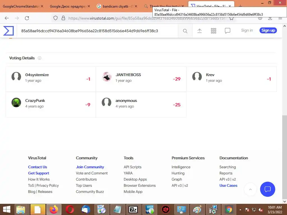Screen dimensions: 287x215
Task: Click the page vertical scrollbar thumb
Action: (x=284, y=157)
